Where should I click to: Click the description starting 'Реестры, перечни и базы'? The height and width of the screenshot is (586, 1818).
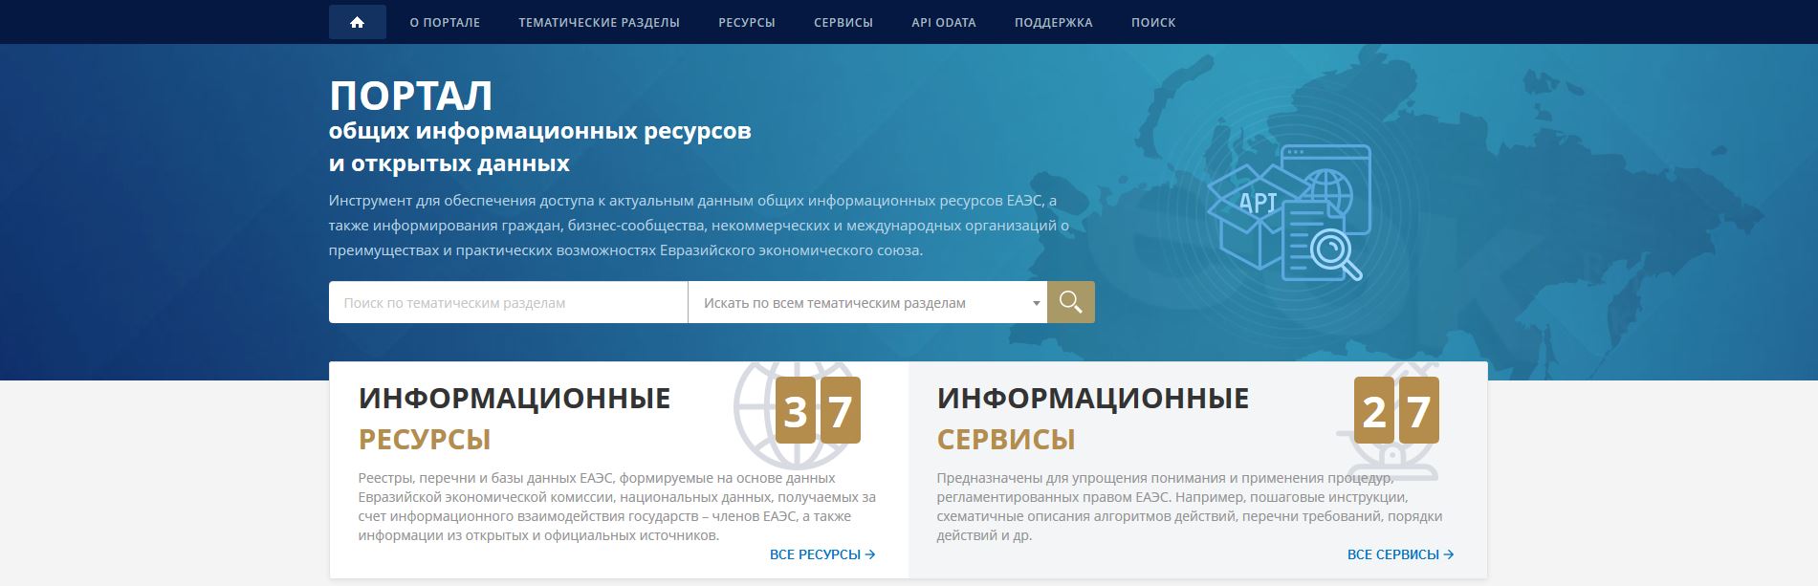coord(617,507)
